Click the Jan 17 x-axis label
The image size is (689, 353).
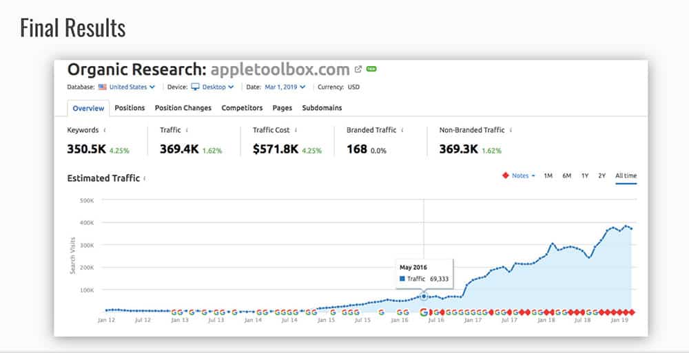pyautogui.click(x=473, y=320)
